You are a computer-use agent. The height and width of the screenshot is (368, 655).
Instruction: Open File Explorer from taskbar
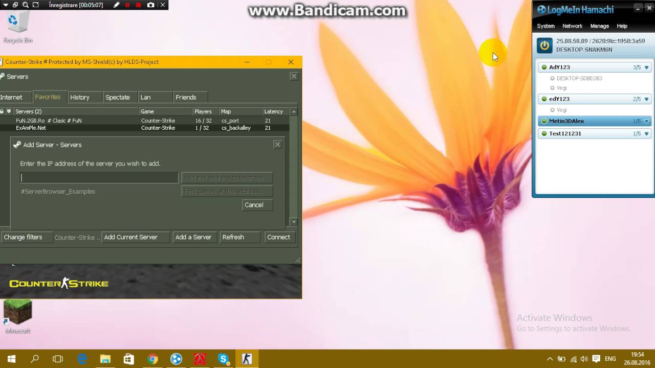tap(105, 359)
